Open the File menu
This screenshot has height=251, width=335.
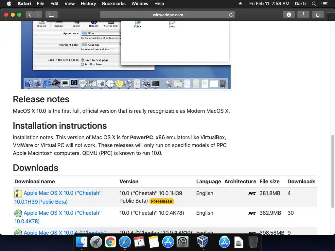pyautogui.click(x=40, y=4)
